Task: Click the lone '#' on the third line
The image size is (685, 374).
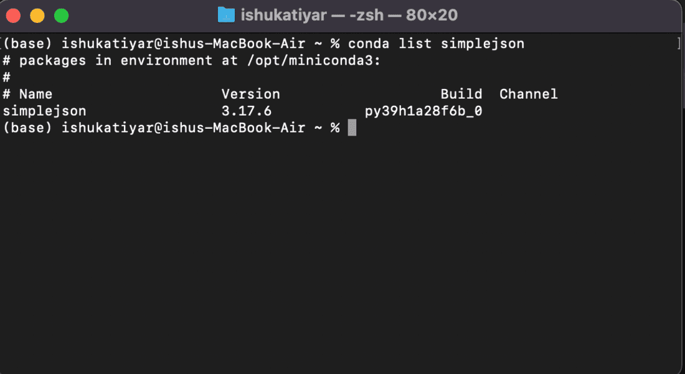Action: [7, 77]
